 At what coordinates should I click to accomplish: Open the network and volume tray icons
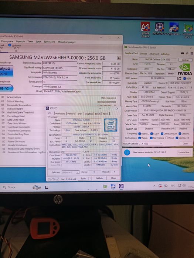click(182, 186)
